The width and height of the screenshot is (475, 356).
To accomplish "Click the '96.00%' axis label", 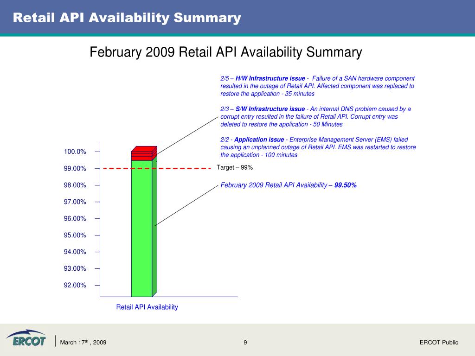I will click(x=75, y=218).
